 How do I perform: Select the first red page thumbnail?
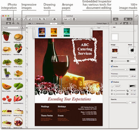[42, 32]
